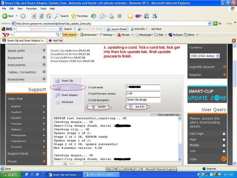
Task: Refresh the page via toolbar icon
Action: 41,16
